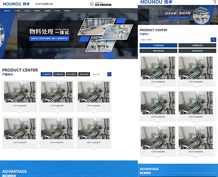Open the first highlighted item in navigation bar

tap(7, 11)
